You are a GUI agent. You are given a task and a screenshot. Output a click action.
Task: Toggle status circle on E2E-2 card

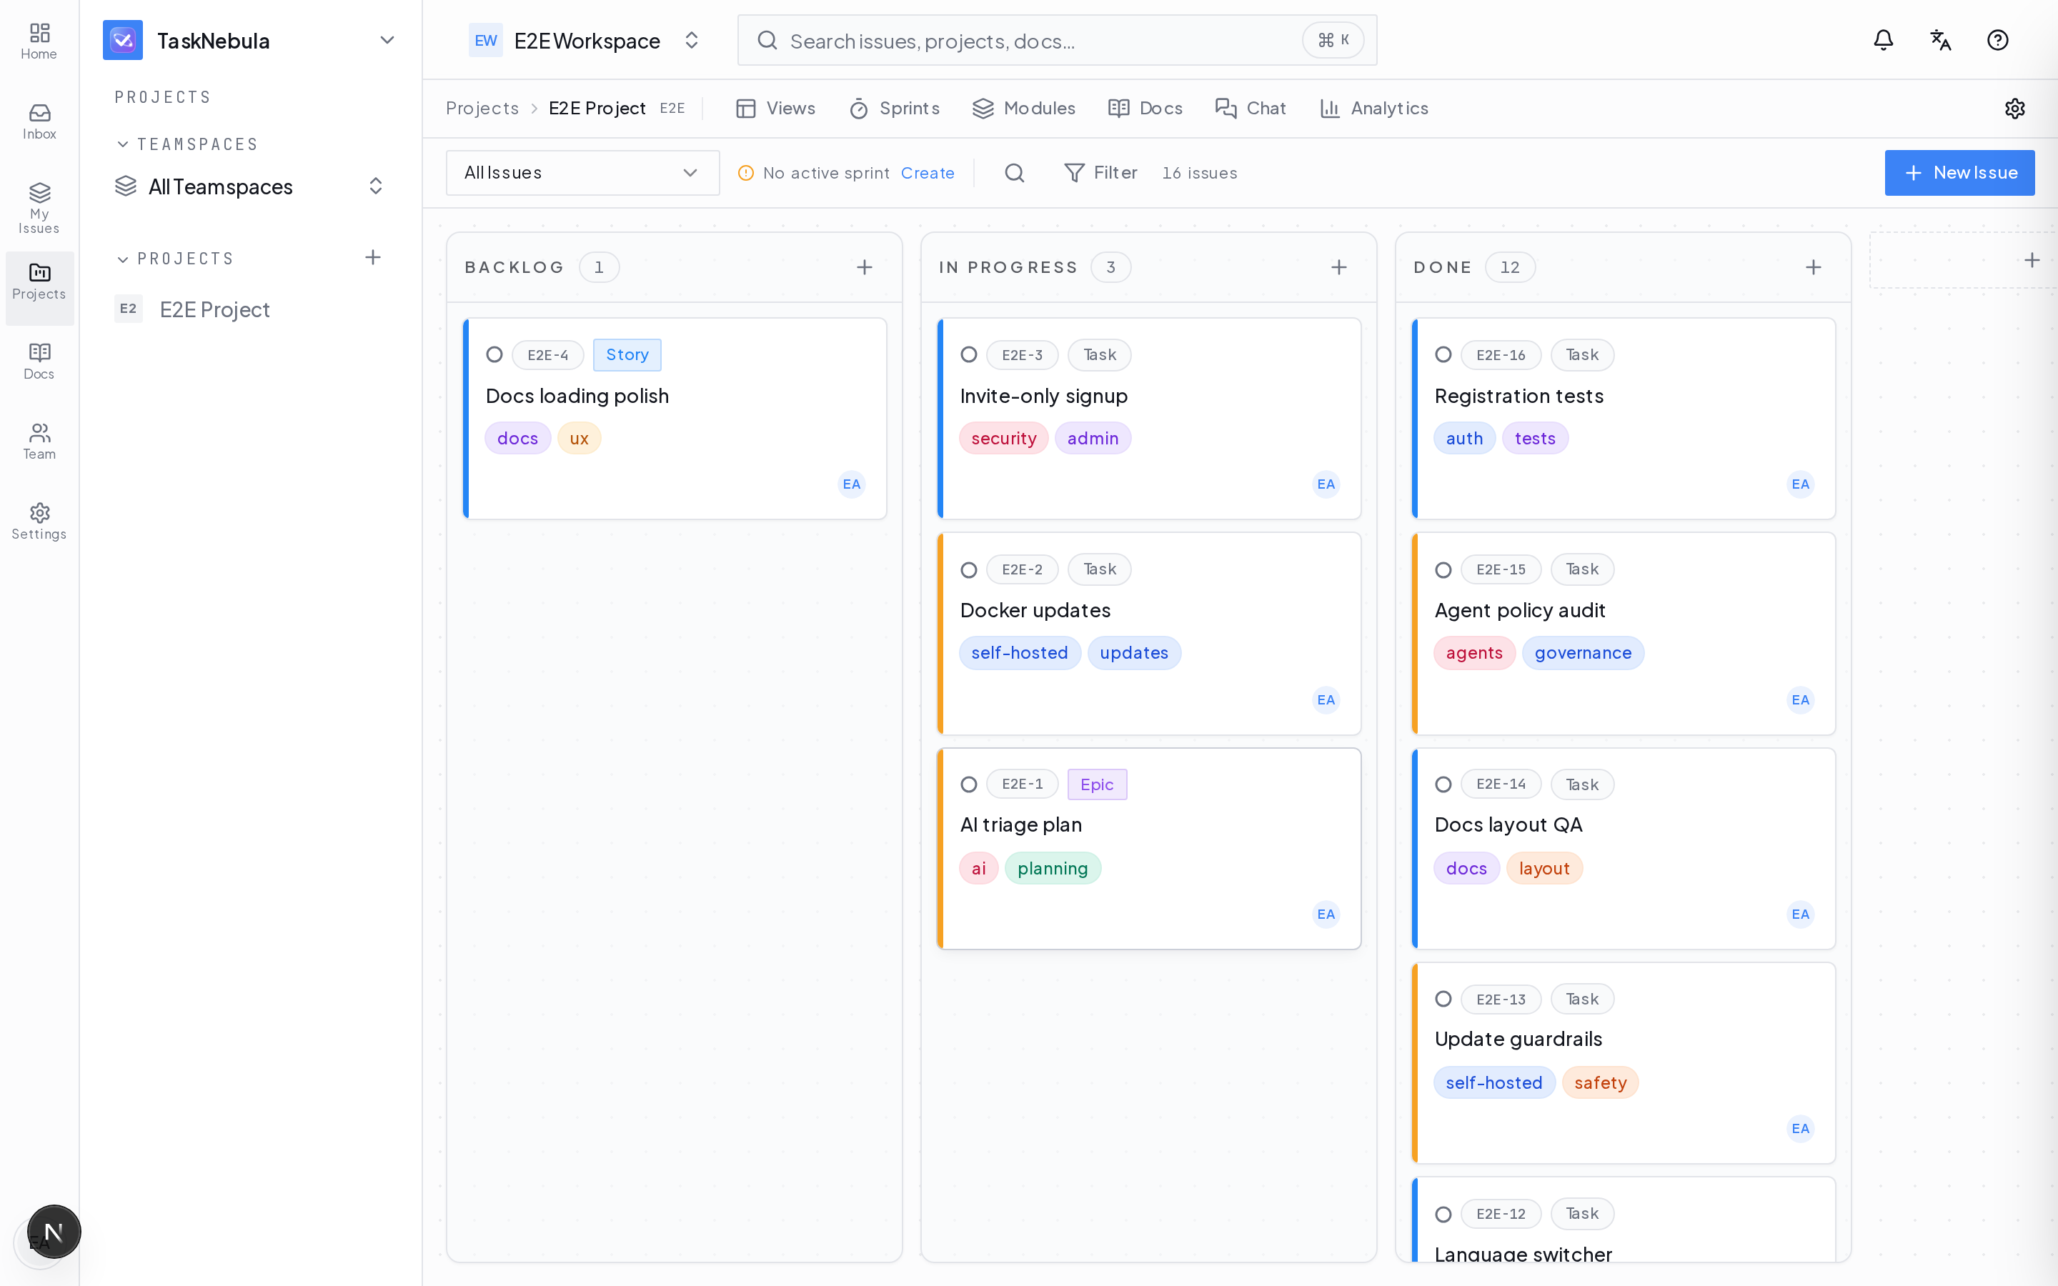pos(969,570)
